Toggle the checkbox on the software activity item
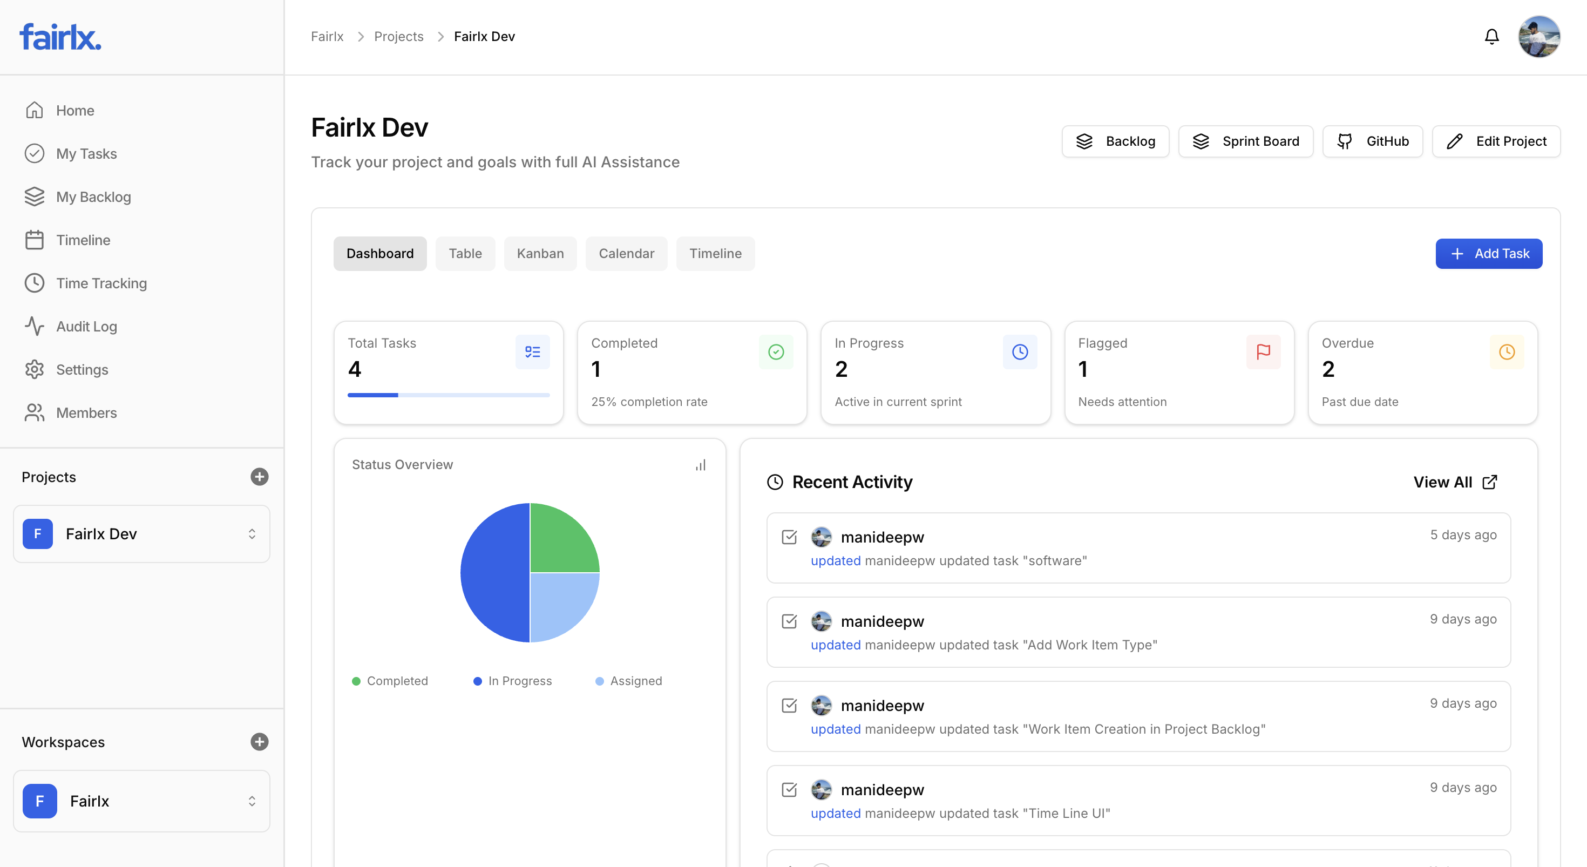Image resolution: width=1587 pixels, height=867 pixels. [789, 537]
